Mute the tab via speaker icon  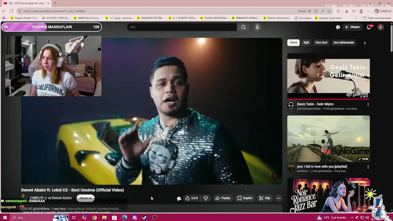(10, 3)
